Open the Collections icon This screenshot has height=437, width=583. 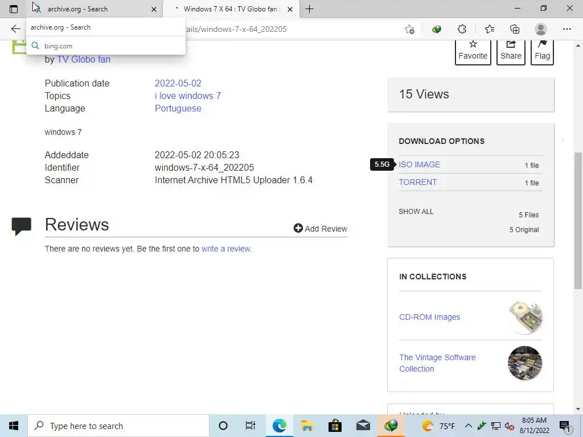coord(515,29)
